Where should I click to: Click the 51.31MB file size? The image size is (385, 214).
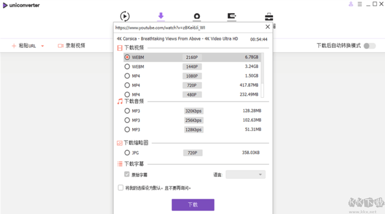tap(253, 129)
